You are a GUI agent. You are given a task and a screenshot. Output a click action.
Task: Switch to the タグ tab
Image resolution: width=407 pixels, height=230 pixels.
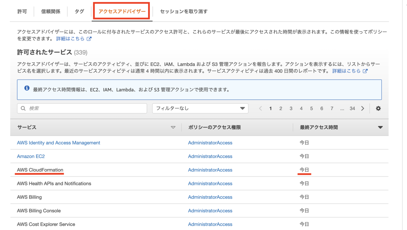point(79,11)
